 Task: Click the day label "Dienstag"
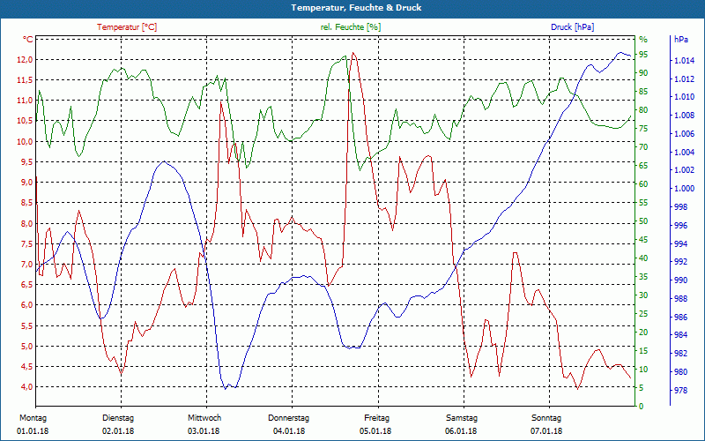point(118,417)
